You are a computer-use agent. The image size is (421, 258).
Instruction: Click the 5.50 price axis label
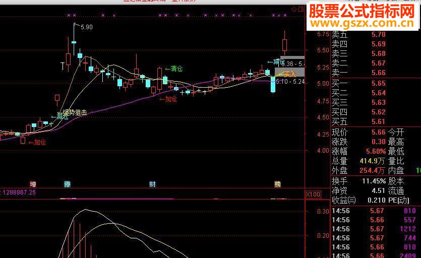pyautogui.click(x=323, y=50)
